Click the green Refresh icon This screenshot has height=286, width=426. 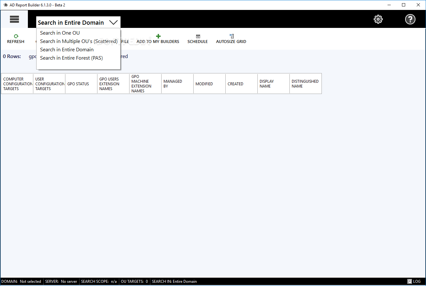[x=16, y=36]
